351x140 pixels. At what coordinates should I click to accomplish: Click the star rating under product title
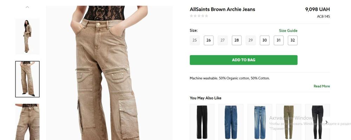[x=199, y=16]
